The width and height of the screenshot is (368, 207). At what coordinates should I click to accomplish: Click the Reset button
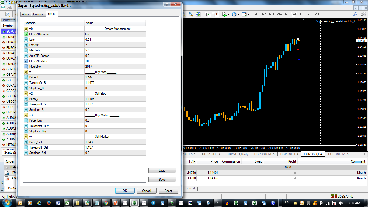tap(168, 191)
